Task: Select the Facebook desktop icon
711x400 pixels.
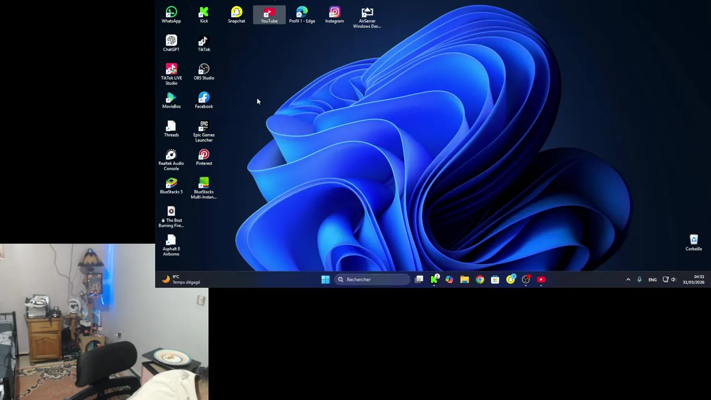Action: (x=204, y=101)
